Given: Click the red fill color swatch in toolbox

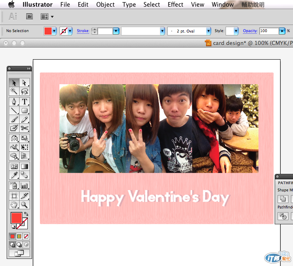Looking at the screenshot, I should pyautogui.click(x=15, y=218).
